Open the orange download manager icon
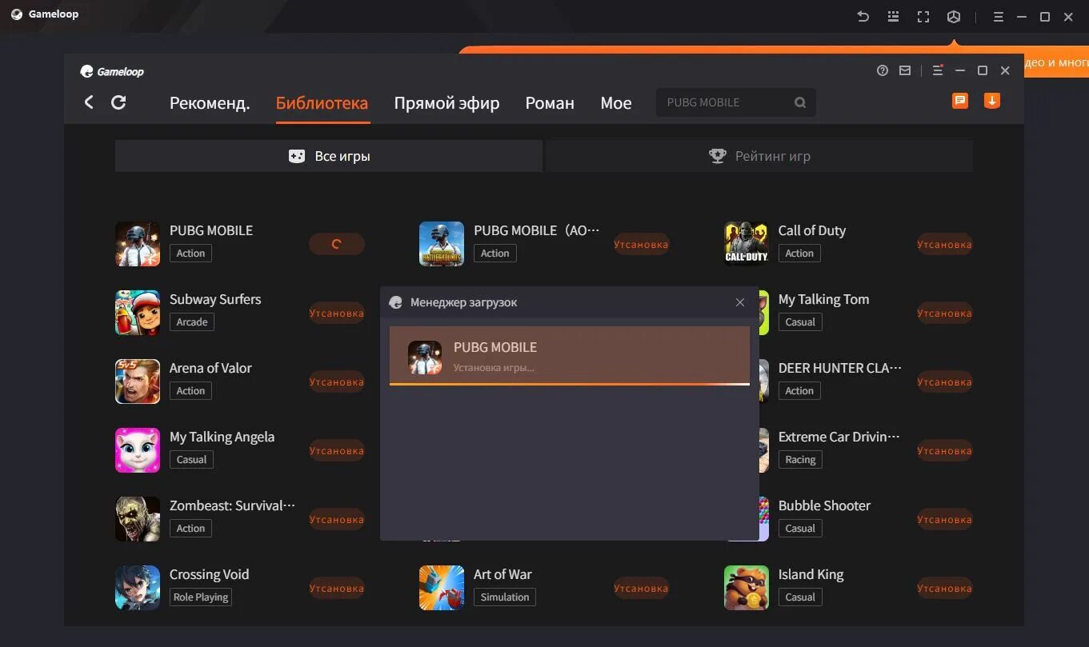1089x647 pixels. 992,101
